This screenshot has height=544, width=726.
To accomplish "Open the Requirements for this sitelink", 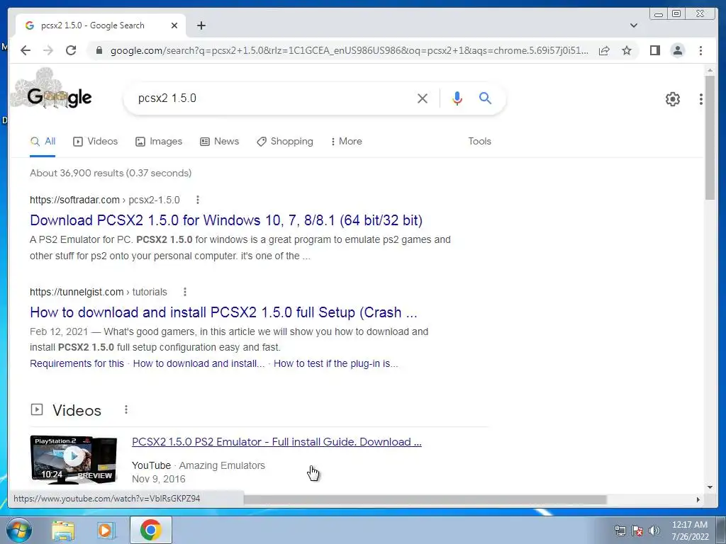I will (x=77, y=363).
